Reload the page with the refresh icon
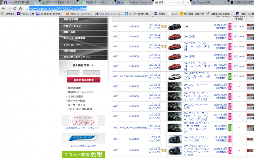Viewport: 254px width, 158px height. 15,8
